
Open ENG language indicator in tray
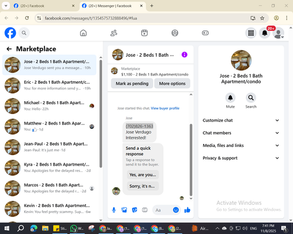click(253, 228)
